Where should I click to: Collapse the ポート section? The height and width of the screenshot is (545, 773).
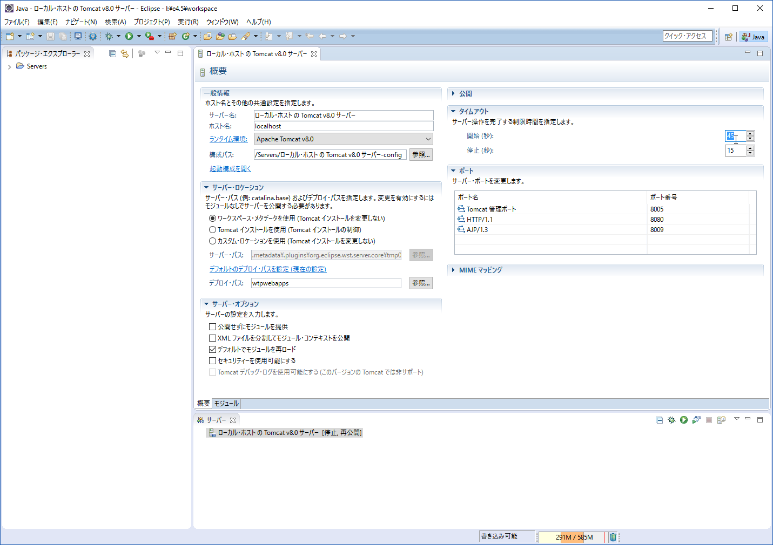point(453,171)
